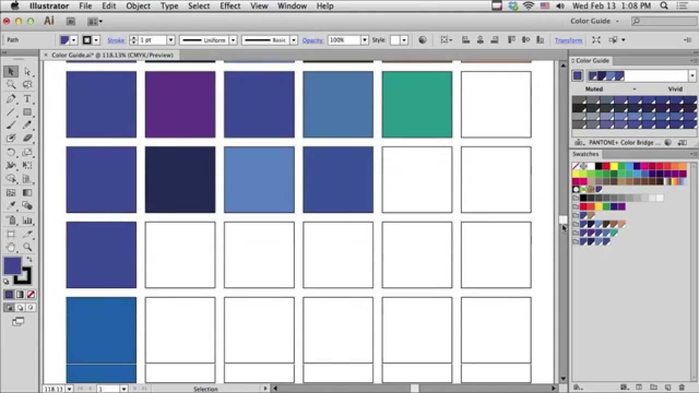Open Go to Bridge icon in application bar
This screenshot has height=393, width=699.
[71, 21]
